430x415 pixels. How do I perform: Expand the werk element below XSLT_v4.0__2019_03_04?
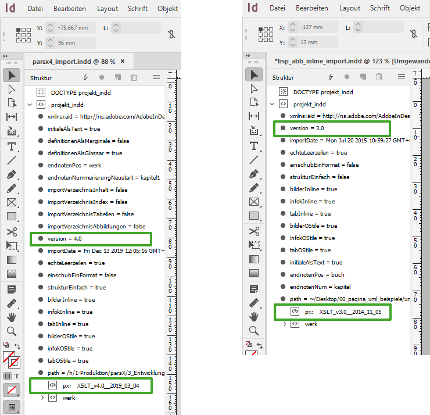coord(42,398)
